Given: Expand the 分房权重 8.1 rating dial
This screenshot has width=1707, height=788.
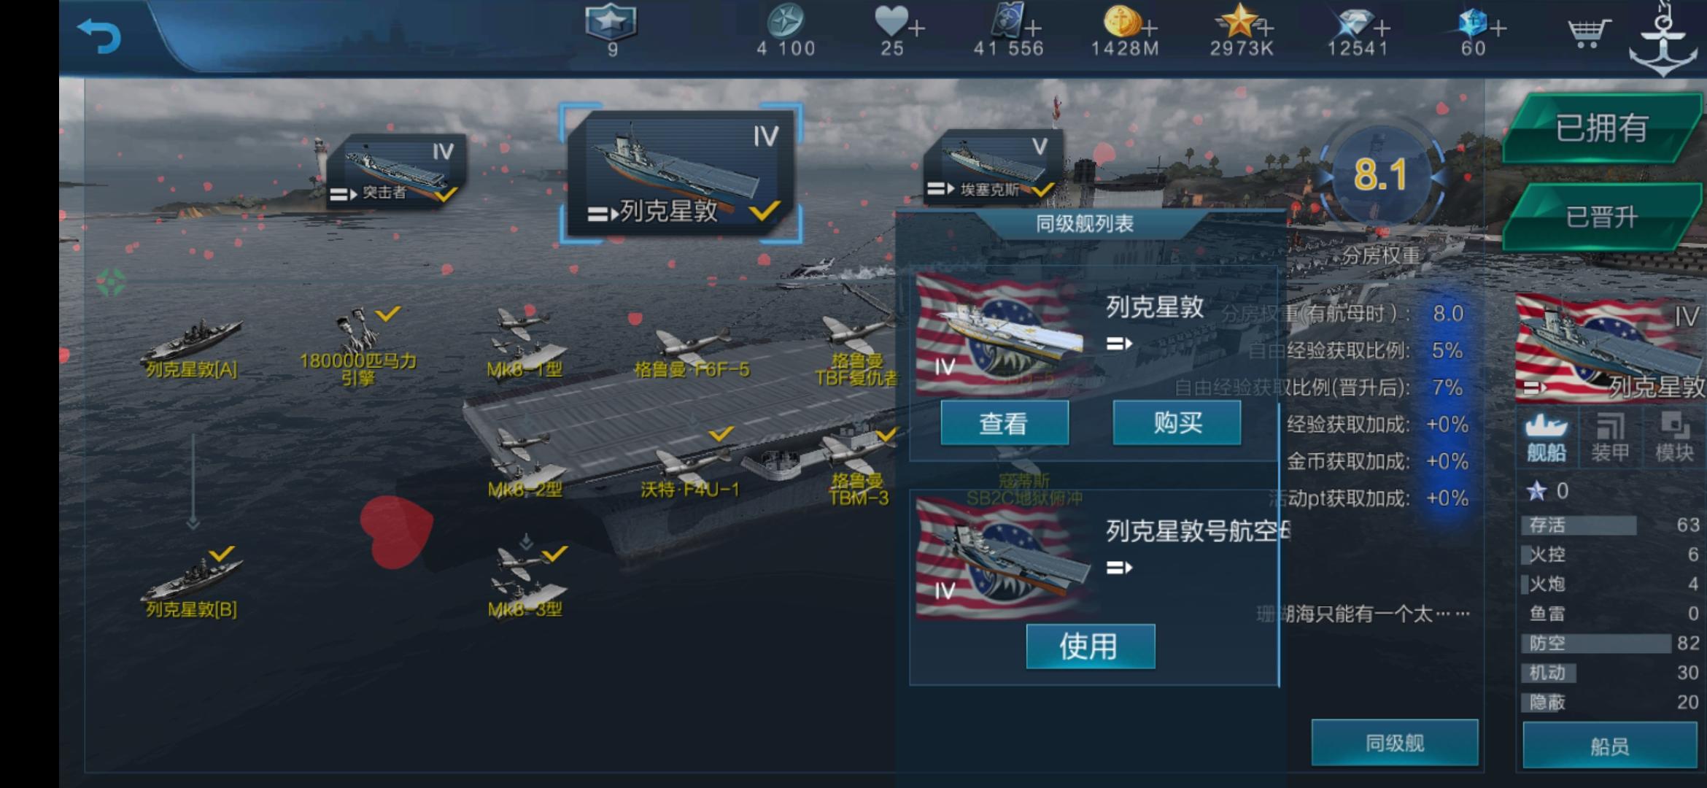Looking at the screenshot, I should (x=1380, y=176).
